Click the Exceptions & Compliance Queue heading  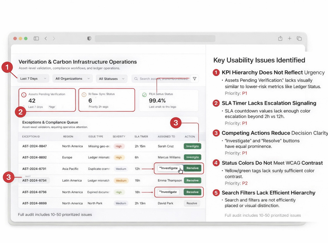pyautogui.click(x=50, y=122)
